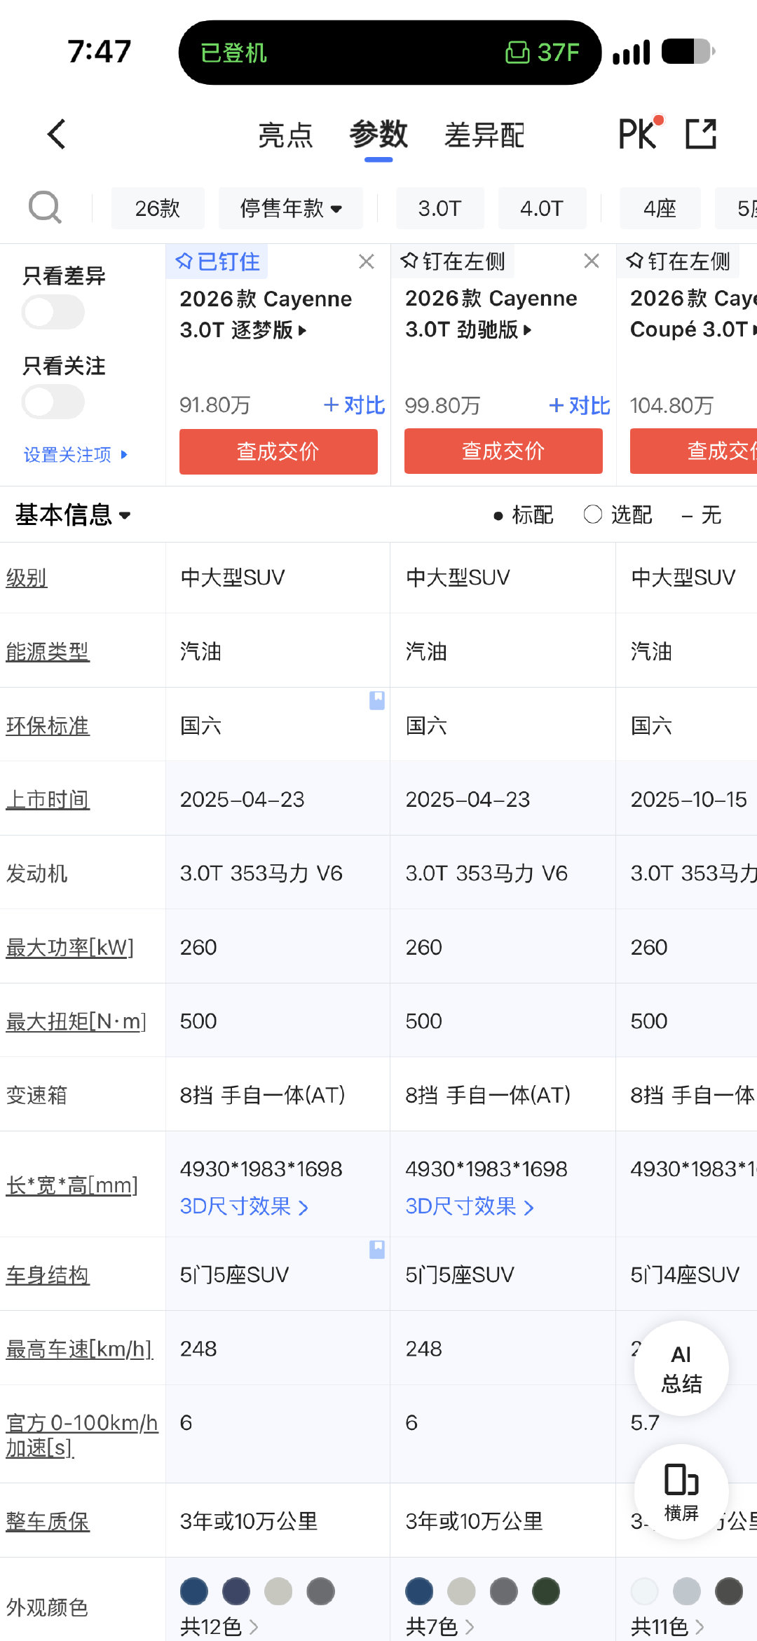
Task: Select the 参数 tab
Action: click(x=378, y=134)
